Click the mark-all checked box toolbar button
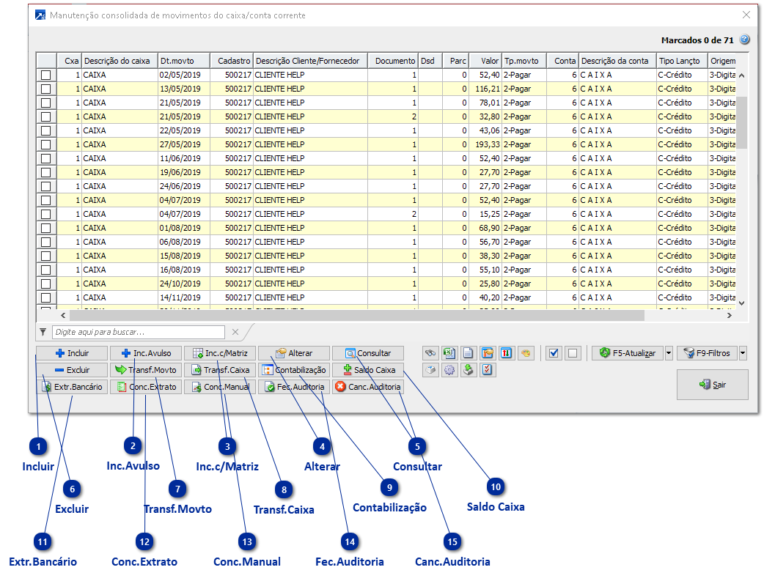This screenshot has width=775, height=581. 554,353
